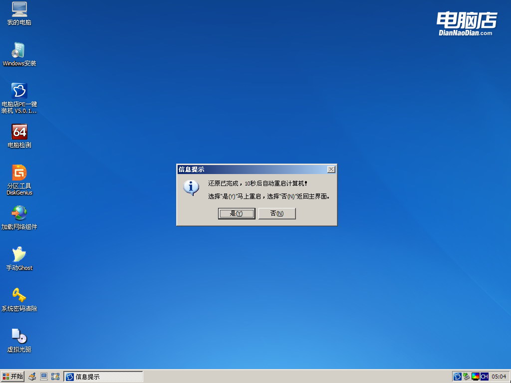Click 是(Y) to restart immediately
The image size is (511, 383).
[237, 213]
